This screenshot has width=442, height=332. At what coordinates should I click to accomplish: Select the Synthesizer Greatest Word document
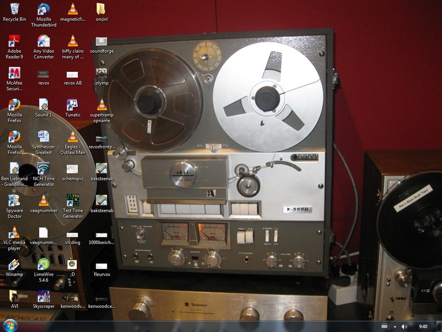44,137
